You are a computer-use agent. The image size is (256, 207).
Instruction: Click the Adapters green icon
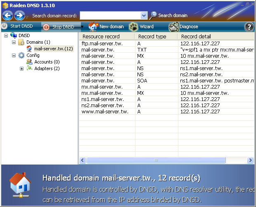(29, 68)
